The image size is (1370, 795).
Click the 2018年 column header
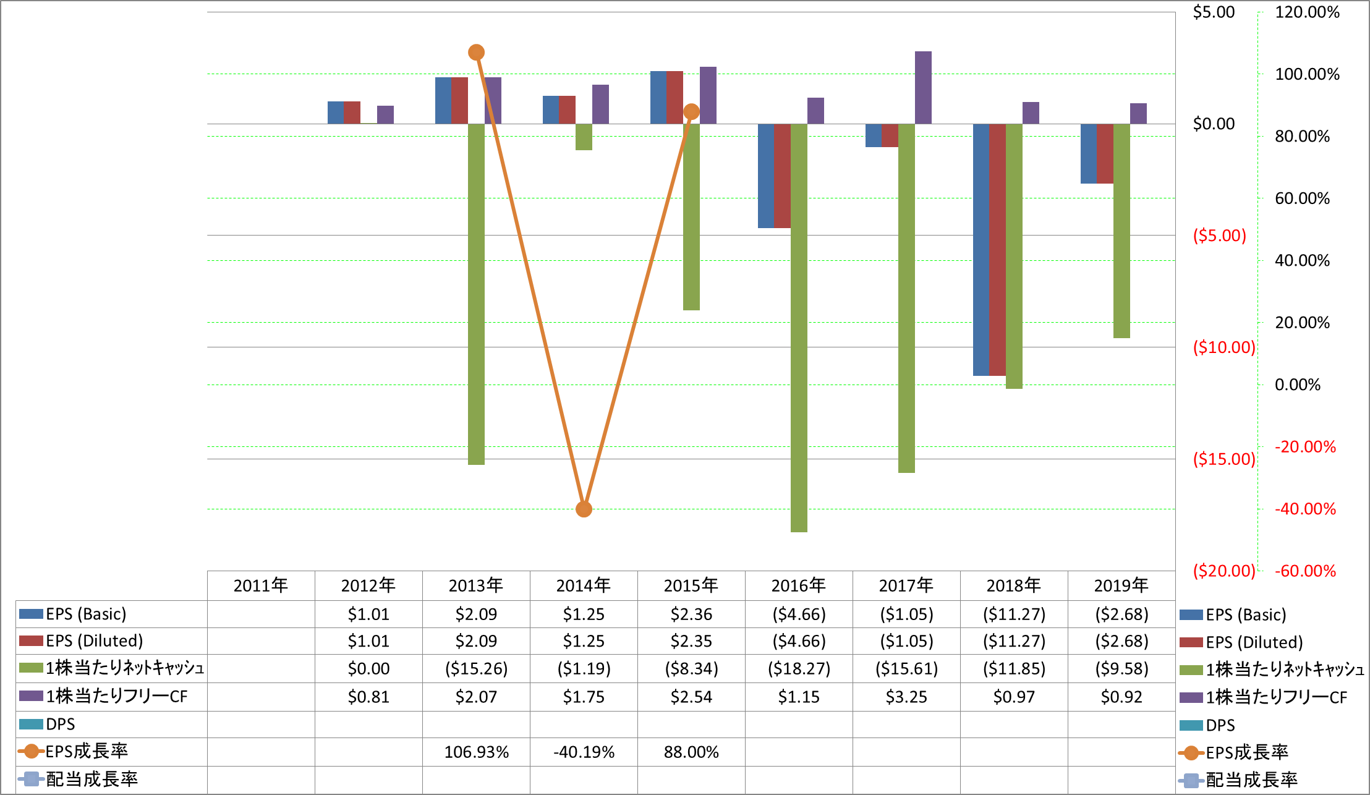[1014, 585]
